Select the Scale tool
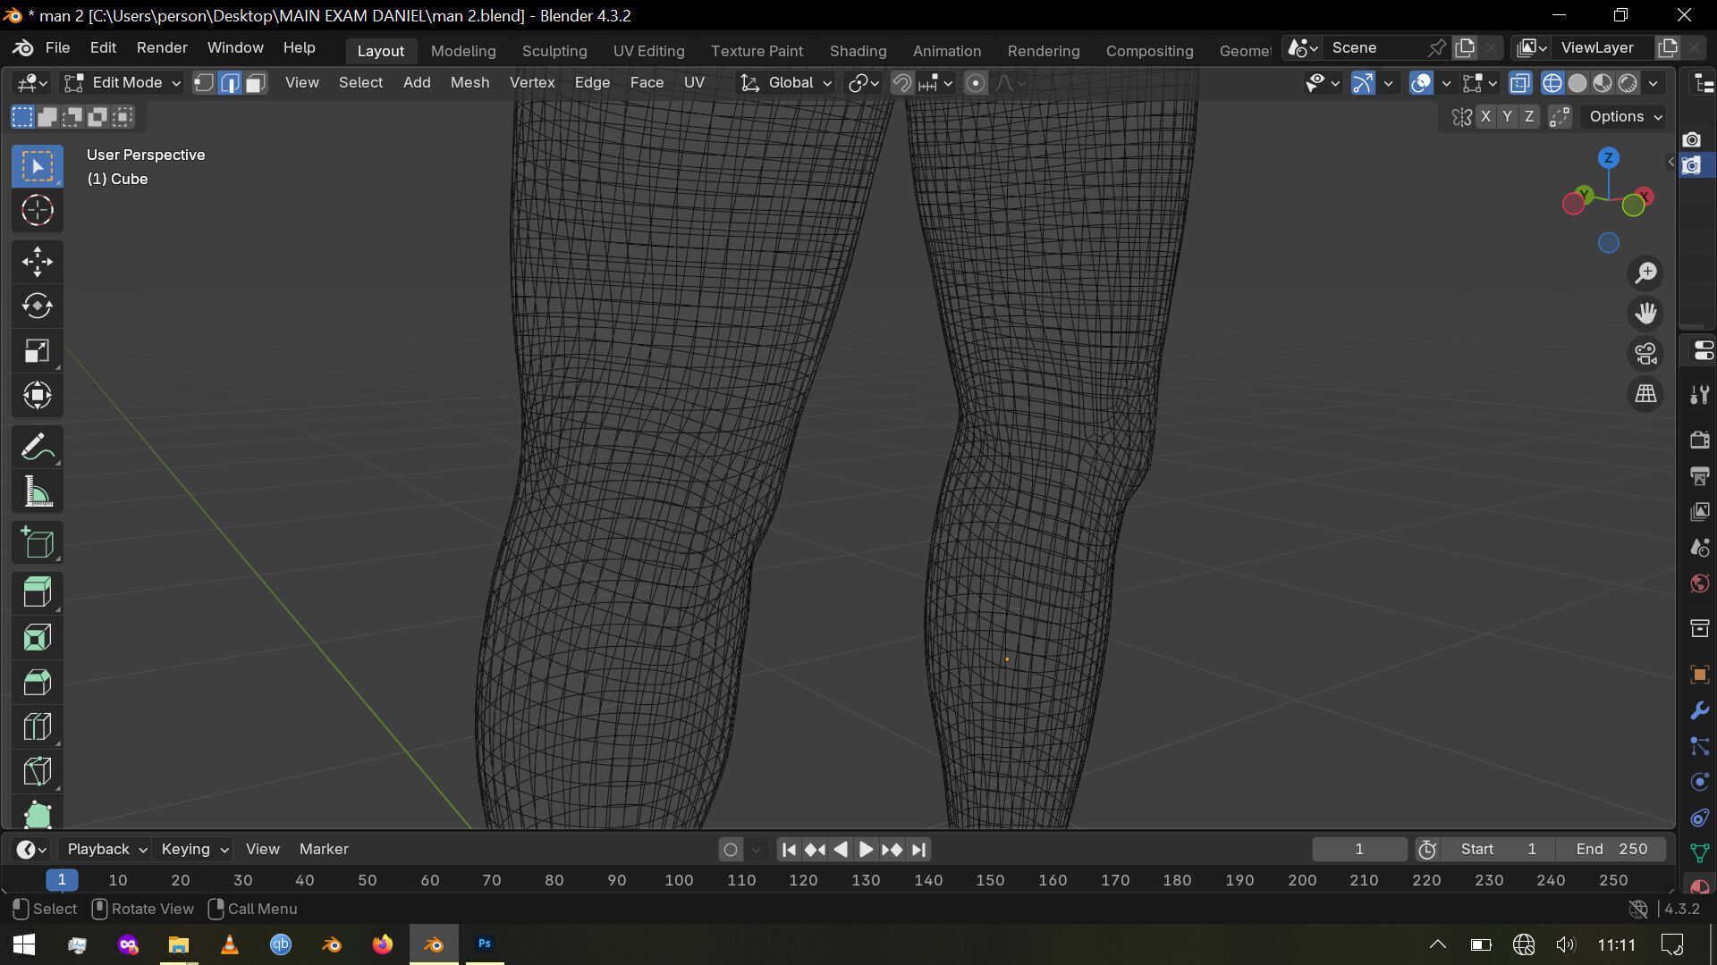1717x965 pixels. coord(37,351)
